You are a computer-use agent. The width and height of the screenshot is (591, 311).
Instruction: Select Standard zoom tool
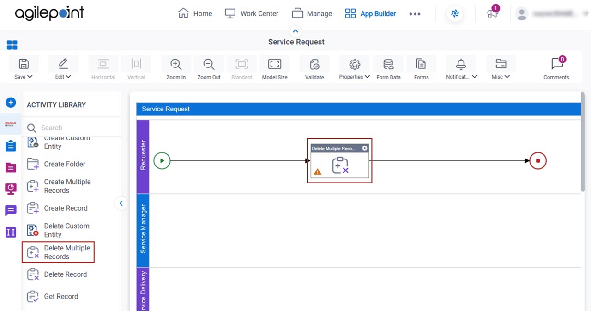coord(241,68)
